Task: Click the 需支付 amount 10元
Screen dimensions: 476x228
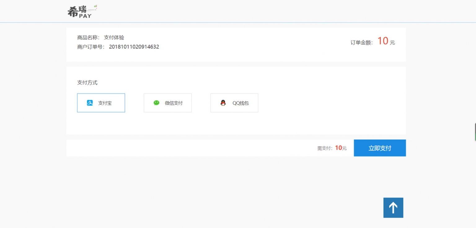Action: (341, 148)
